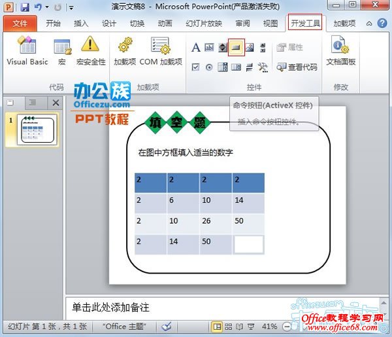Open COM 加载项 add-ins dialog

coord(161,51)
